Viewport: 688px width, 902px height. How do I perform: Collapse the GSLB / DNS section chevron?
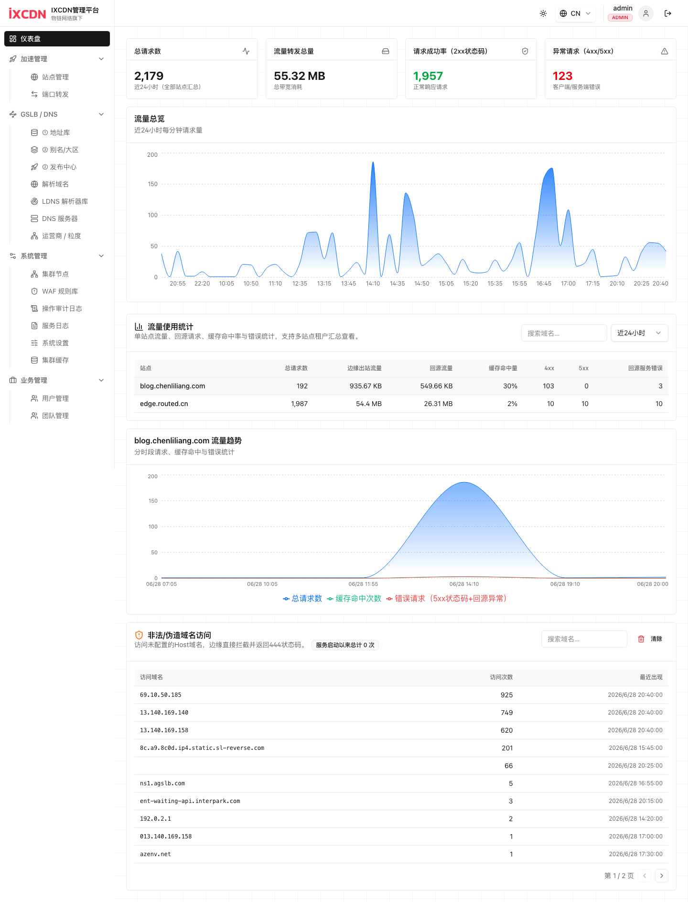(101, 114)
